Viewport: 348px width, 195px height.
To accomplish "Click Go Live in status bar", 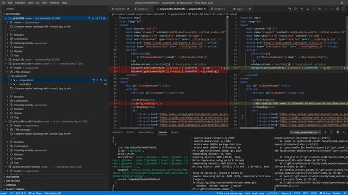I will click(x=325, y=193).
